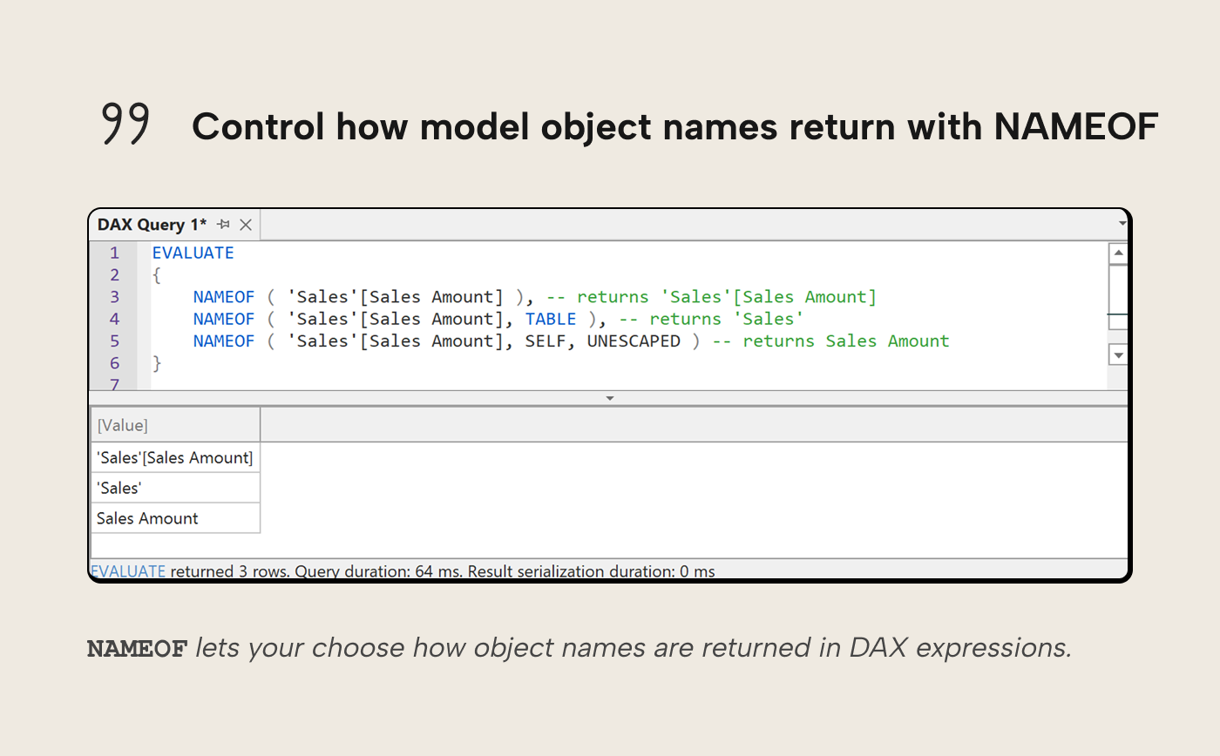Select the Sales Amount result cell

[175, 518]
